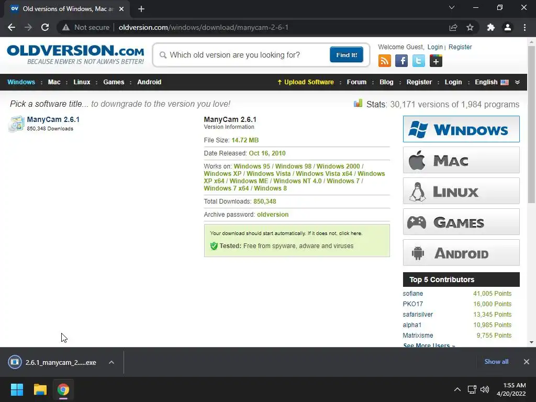This screenshot has height=402, width=536.
Task: Select Windows in navigation bar
Action: pyautogui.click(x=21, y=82)
